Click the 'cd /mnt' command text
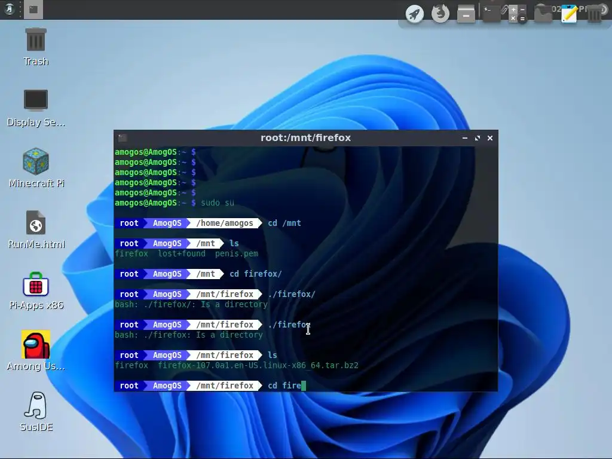 click(x=284, y=224)
